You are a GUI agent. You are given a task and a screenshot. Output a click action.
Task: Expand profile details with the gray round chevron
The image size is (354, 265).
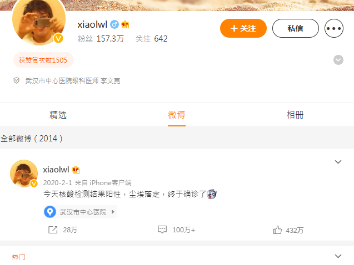(x=338, y=60)
